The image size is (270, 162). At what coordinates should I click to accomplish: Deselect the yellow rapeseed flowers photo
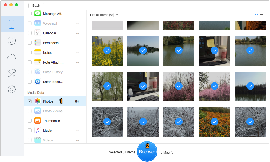click(107, 51)
